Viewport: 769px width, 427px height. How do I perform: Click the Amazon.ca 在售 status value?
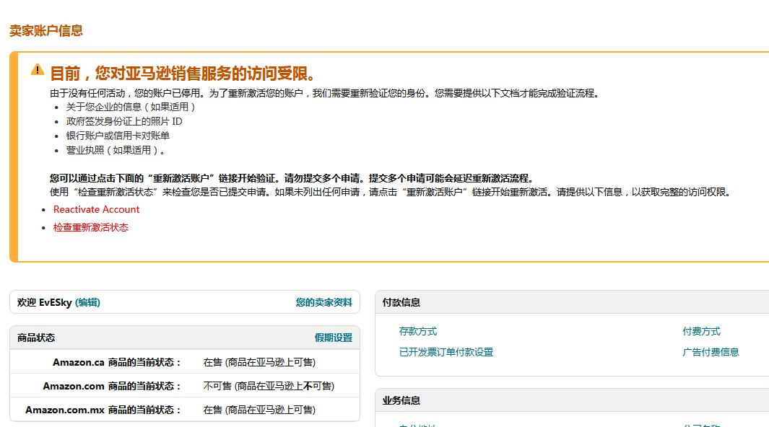tap(259, 362)
